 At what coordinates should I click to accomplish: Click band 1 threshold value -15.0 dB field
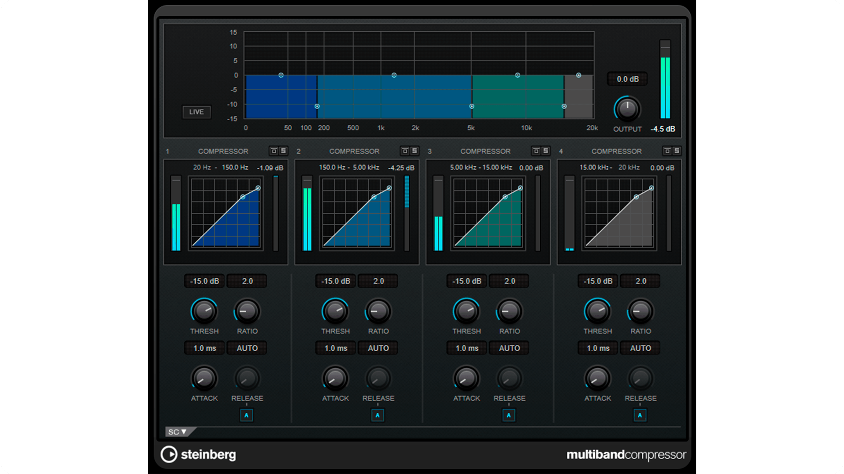[x=204, y=281]
